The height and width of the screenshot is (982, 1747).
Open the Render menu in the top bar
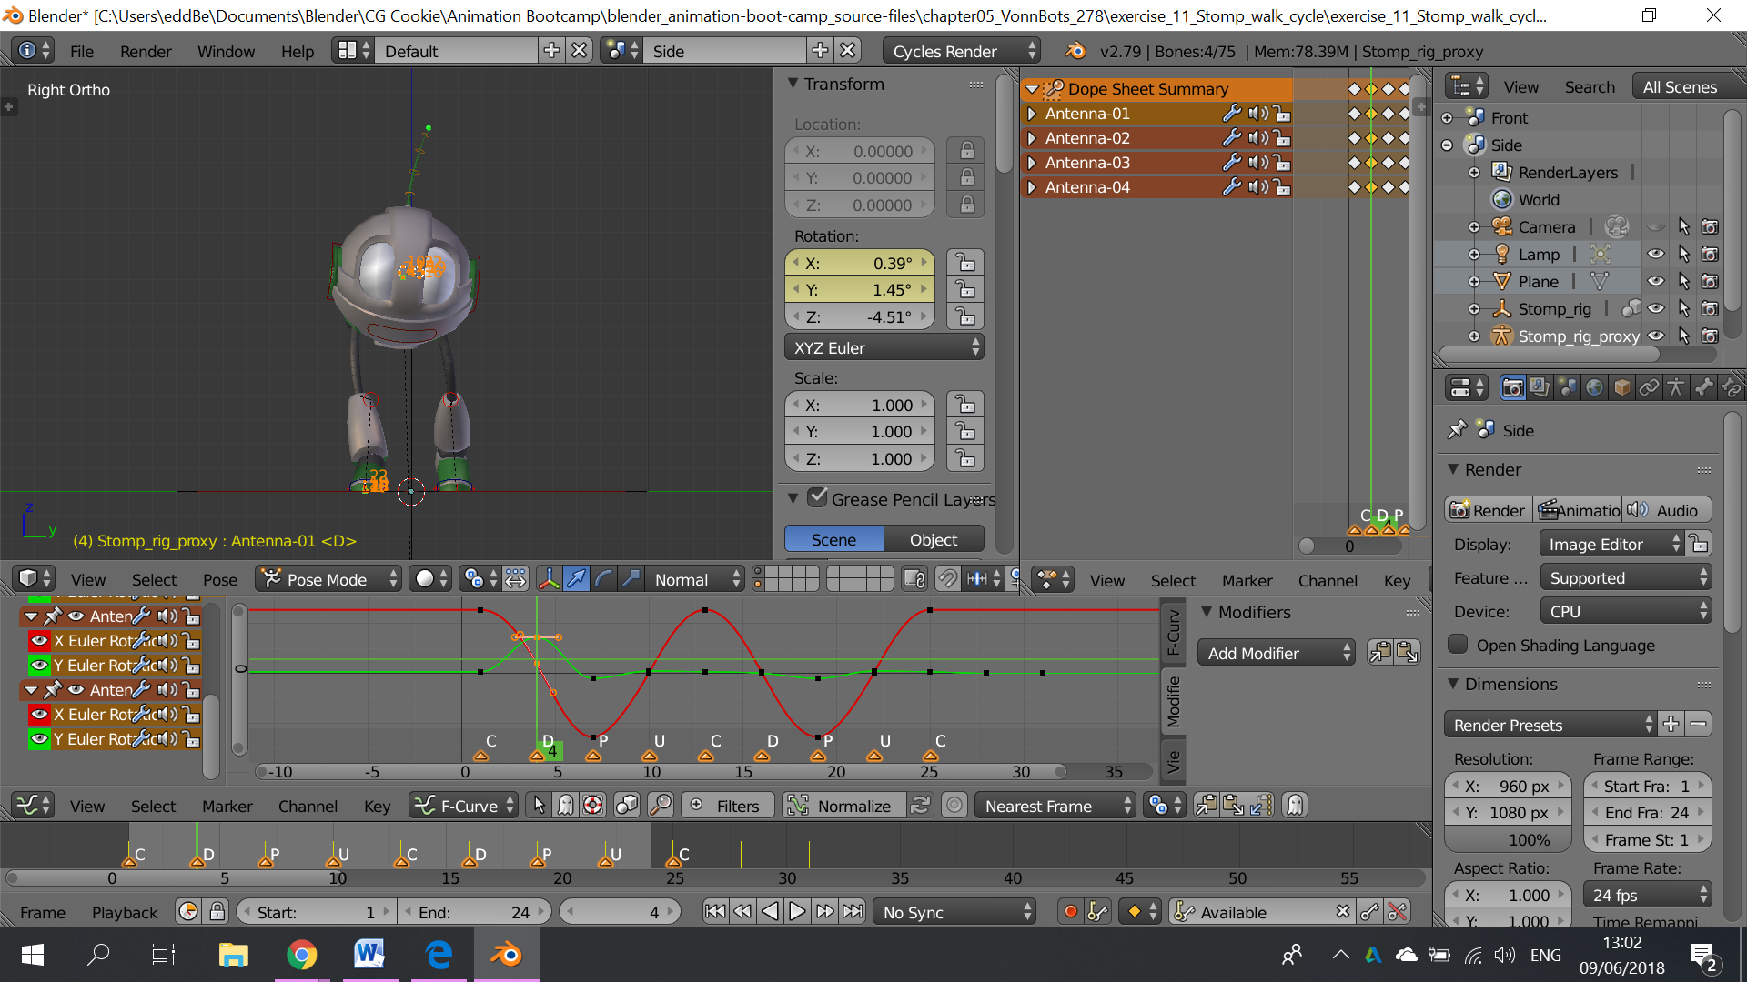click(x=146, y=51)
